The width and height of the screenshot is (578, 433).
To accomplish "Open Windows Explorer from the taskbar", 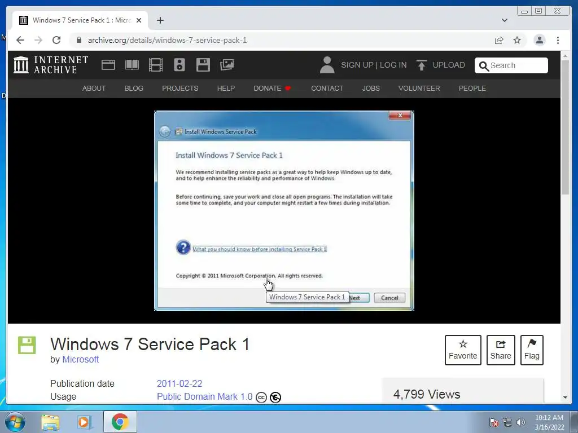I will pyautogui.click(x=50, y=422).
